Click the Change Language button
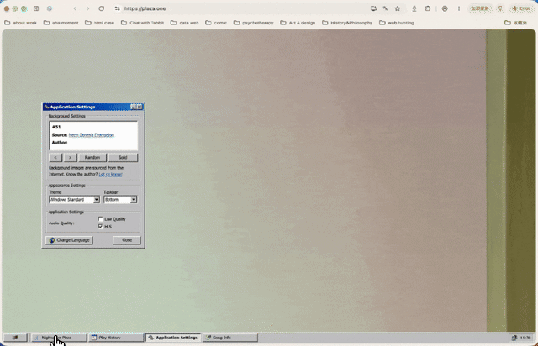The height and width of the screenshot is (346, 538). [69, 240]
